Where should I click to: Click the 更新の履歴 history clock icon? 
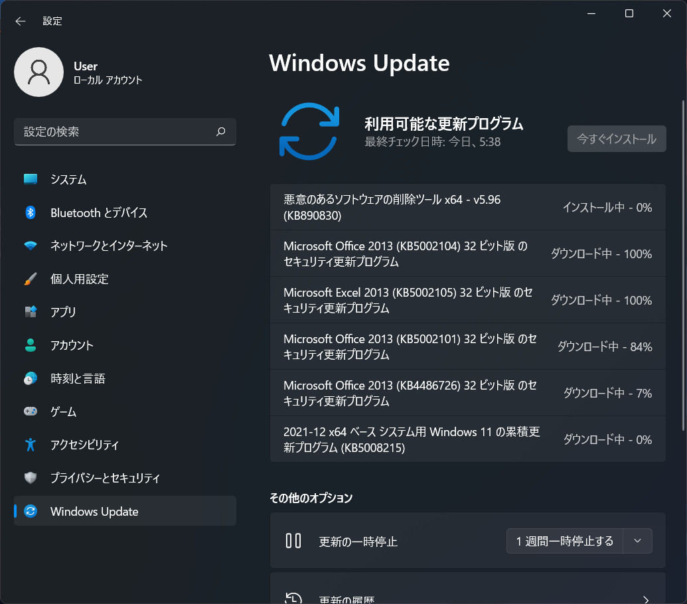tap(293, 598)
